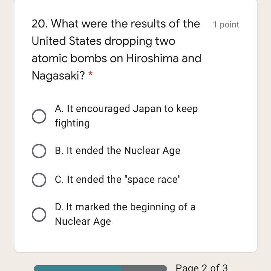Pick the radio button for option D
The width and height of the screenshot is (271, 271).
39,215
